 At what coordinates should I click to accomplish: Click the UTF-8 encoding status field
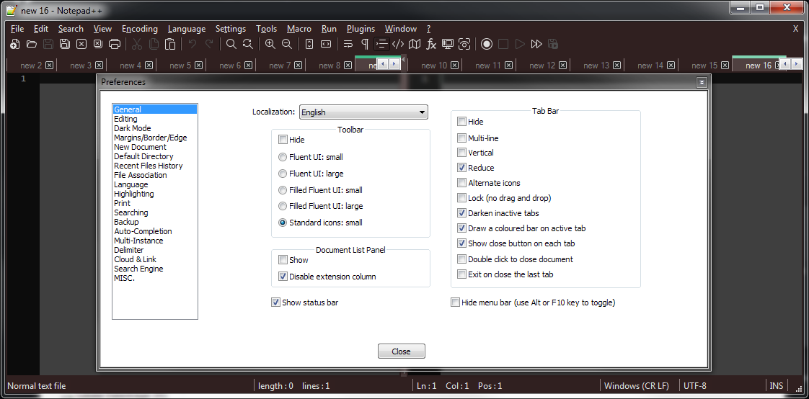695,385
